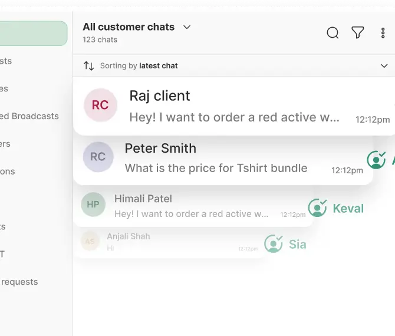This screenshot has width=395, height=336.
Task: Select the highlighted green sidebar item
Action: (x=33, y=34)
